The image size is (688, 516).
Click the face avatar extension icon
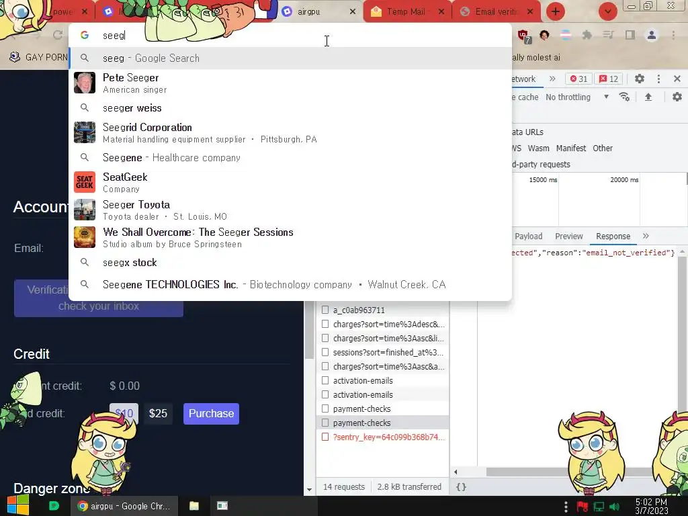click(x=544, y=35)
